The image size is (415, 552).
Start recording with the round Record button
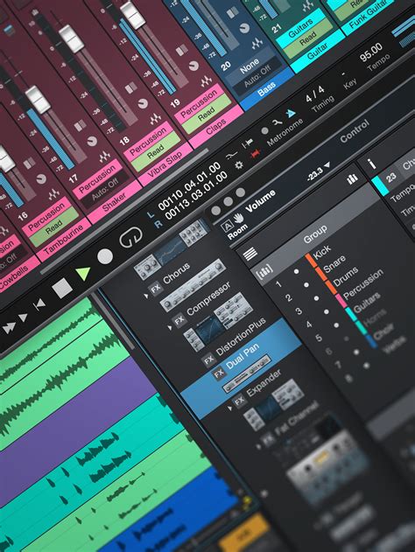coord(105,256)
